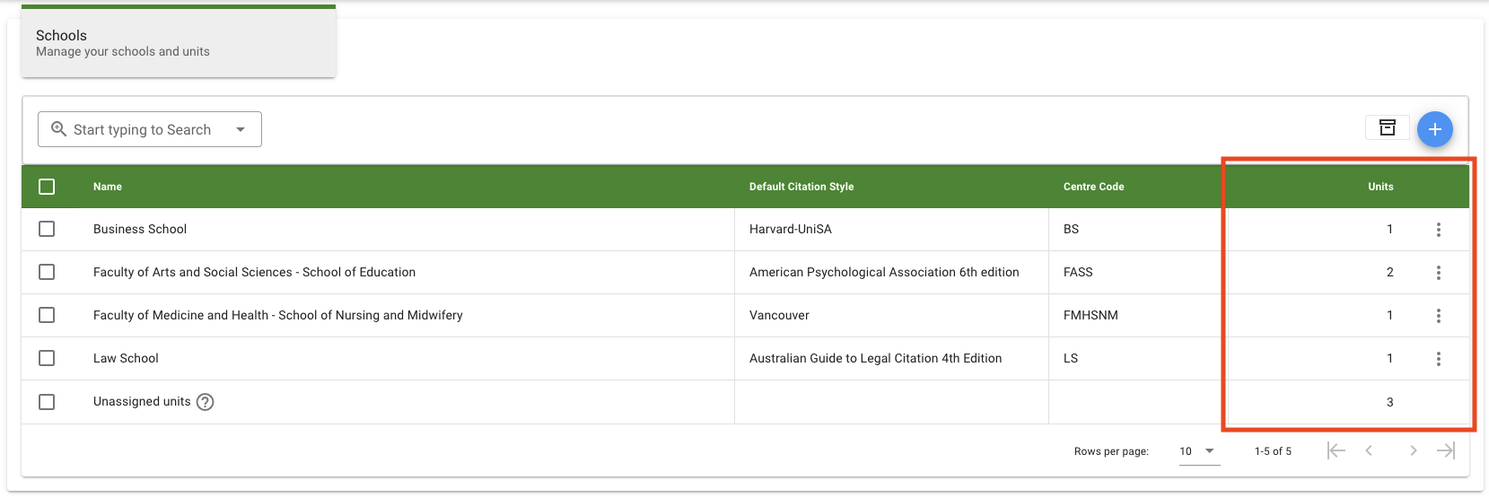Screen dimensions: 1489x498
Task: Sort by the Name column header
Action: pyautogui.click(x=108, y=187)
